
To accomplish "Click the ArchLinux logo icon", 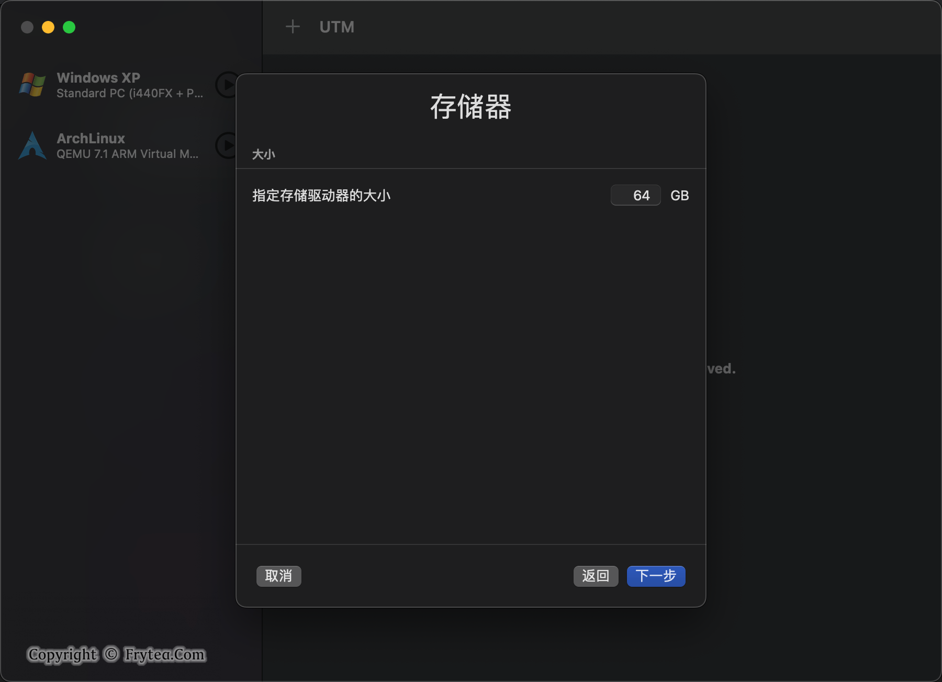I will [32, 146].
